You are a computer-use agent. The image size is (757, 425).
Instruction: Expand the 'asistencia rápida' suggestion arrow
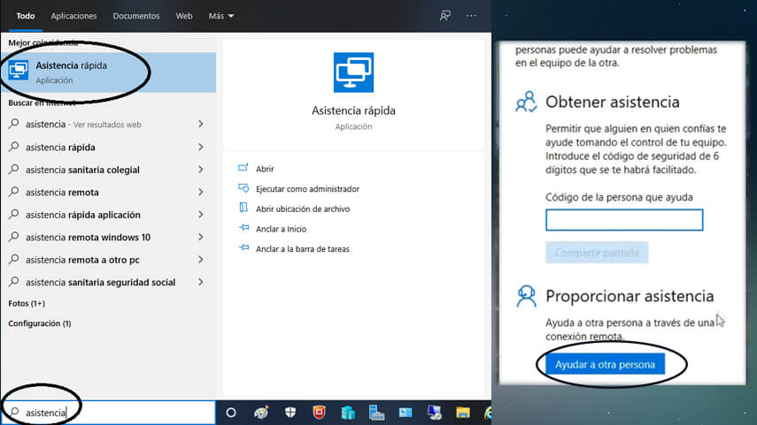click(x=201, y=147)
